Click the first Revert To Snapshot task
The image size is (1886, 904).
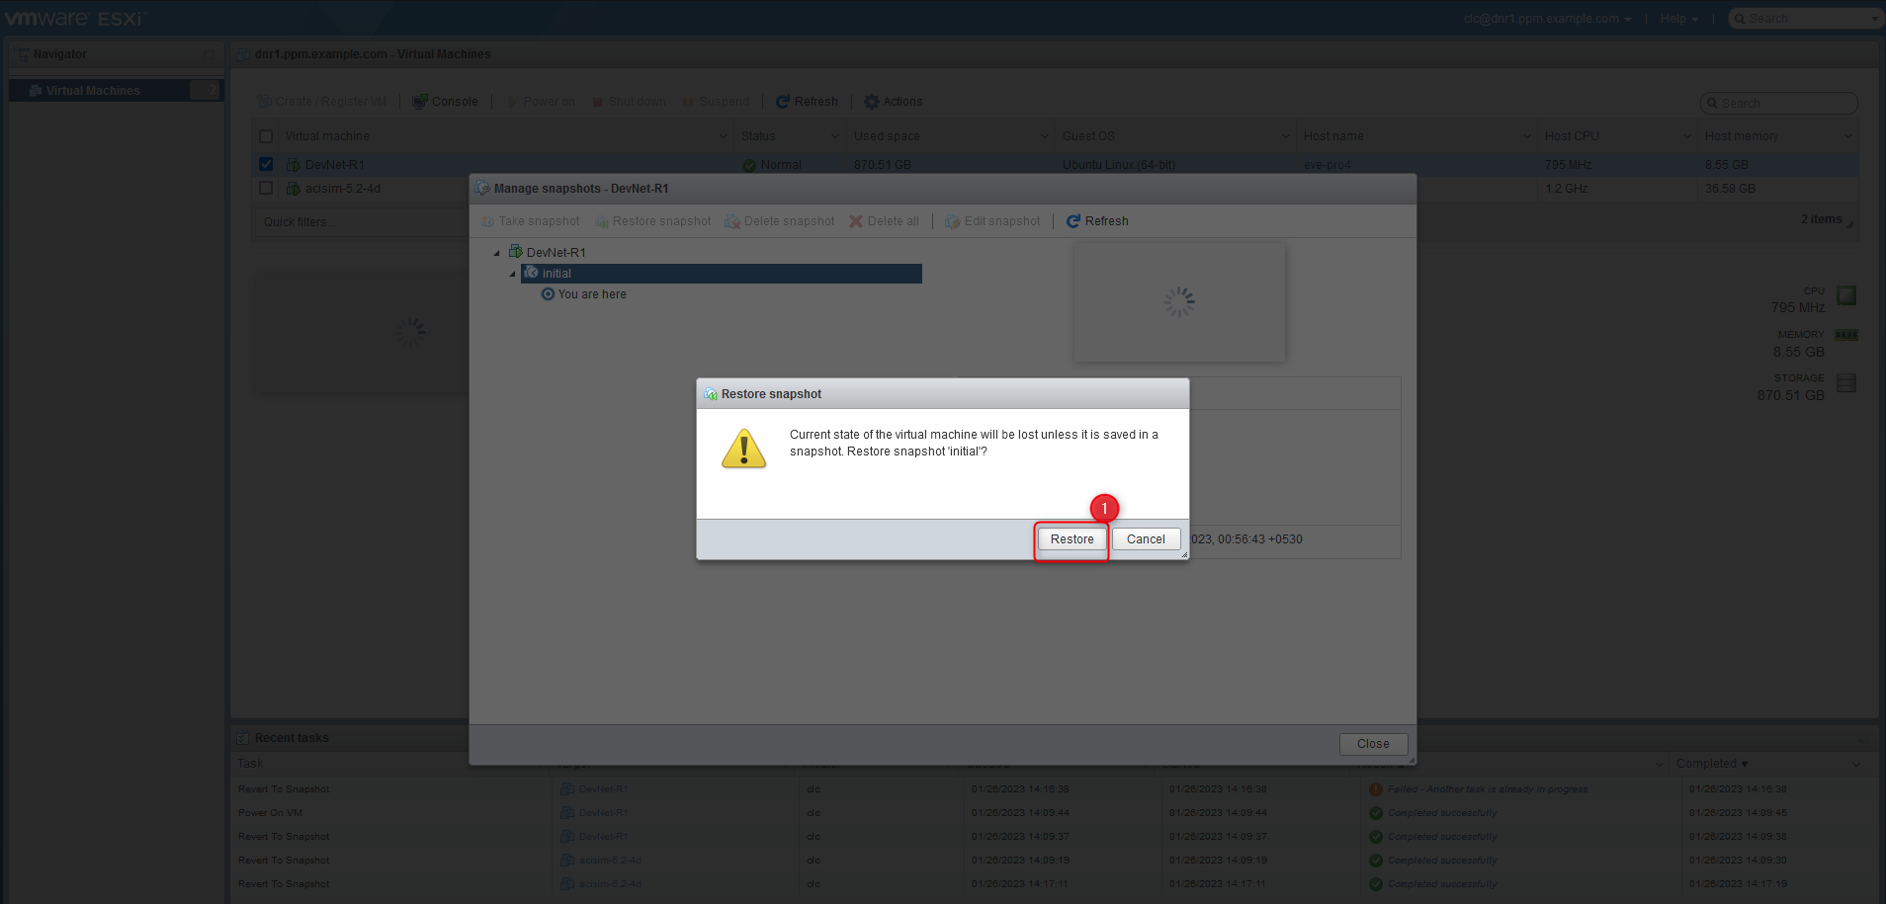pos(284,789)
